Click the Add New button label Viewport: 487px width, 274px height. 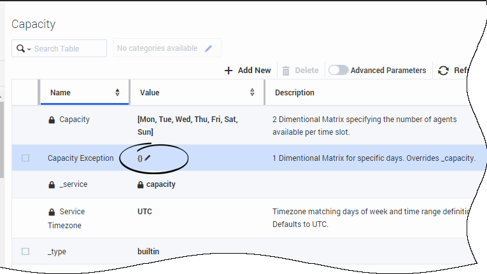click(255, 71)
